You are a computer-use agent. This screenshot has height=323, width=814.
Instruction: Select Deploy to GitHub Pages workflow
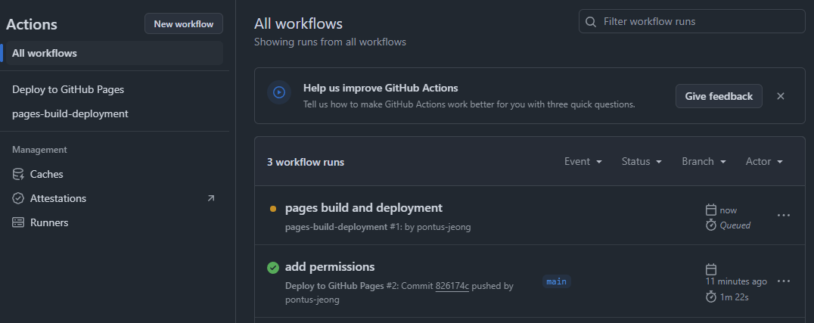coord(68,89)
